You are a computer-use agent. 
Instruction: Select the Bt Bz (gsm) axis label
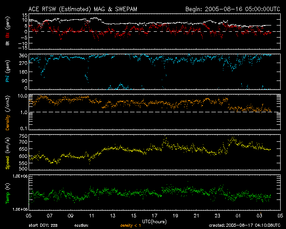(8, 33)
